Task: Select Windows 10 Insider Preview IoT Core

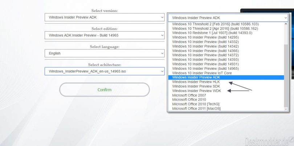Action: point(202,73)
